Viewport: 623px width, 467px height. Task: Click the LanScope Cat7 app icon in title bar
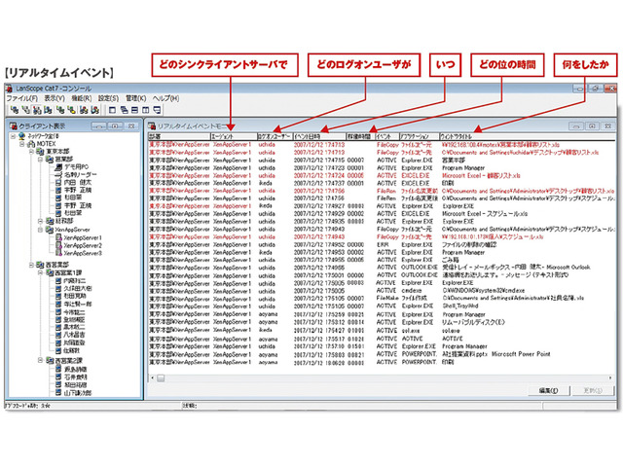point(9,88)
